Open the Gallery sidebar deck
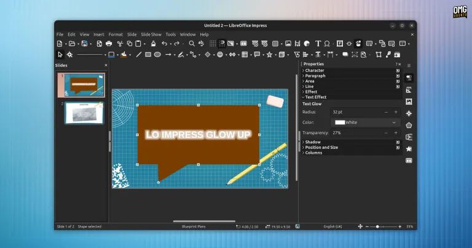The width and height of the screenshot is (472, 248). [409, 102]
